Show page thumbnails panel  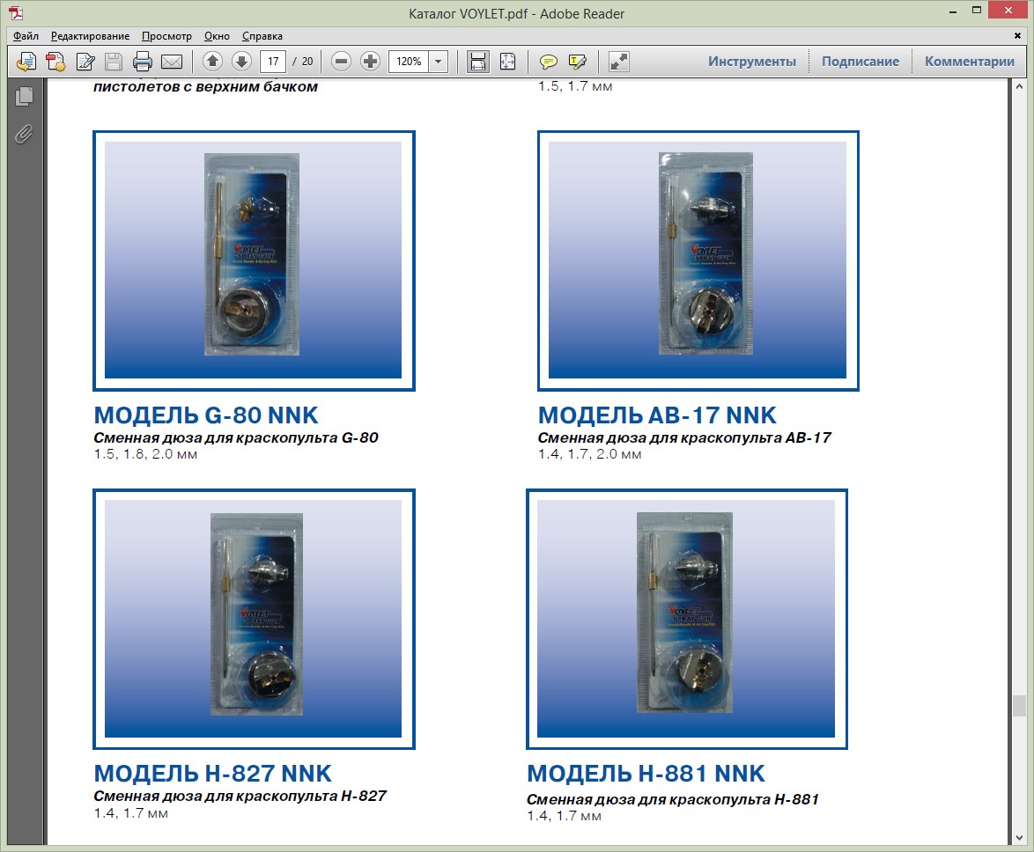tap(24, 97)
